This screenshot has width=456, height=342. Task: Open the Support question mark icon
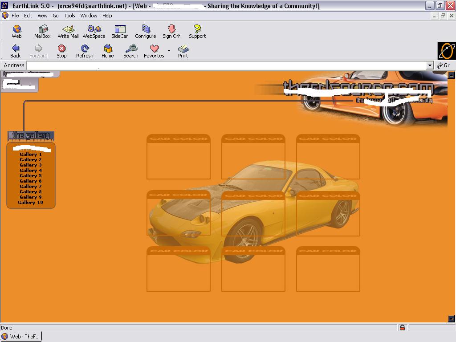click(197, 31)
